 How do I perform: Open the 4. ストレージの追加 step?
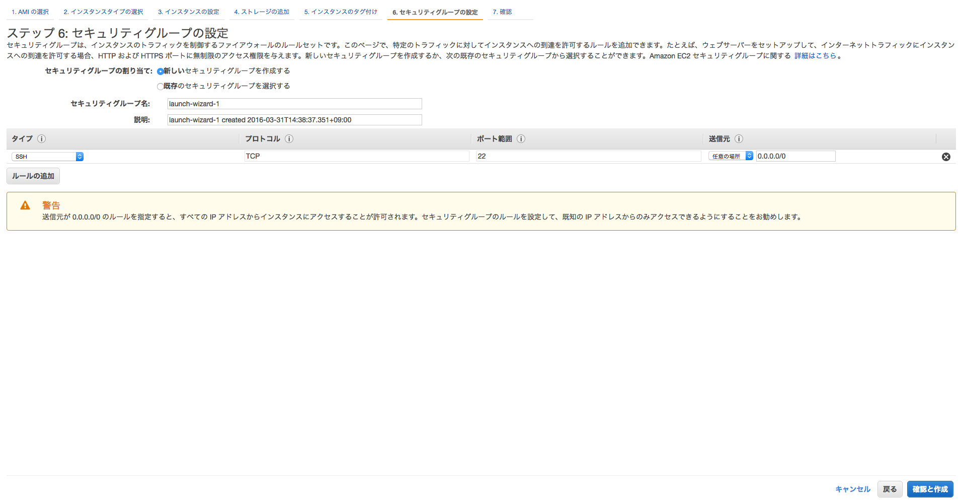262,11
